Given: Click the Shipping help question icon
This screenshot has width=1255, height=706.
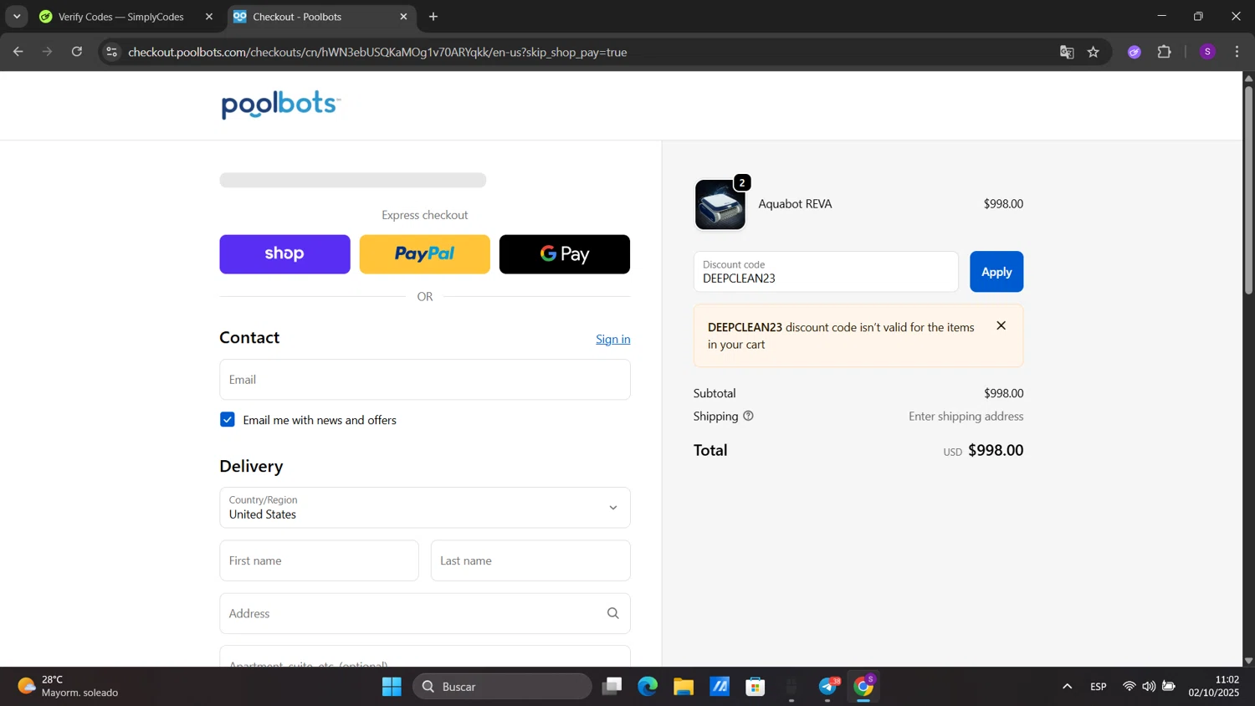Looking at the screenshot, I should (x=748, y=416).
